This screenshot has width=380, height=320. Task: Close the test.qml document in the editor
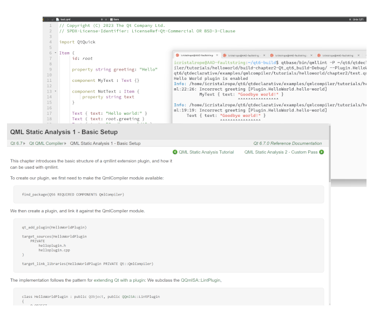point(106,19)
